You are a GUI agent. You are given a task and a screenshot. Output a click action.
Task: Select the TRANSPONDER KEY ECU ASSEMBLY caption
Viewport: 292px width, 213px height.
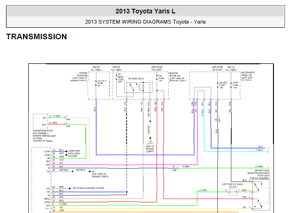44,136
